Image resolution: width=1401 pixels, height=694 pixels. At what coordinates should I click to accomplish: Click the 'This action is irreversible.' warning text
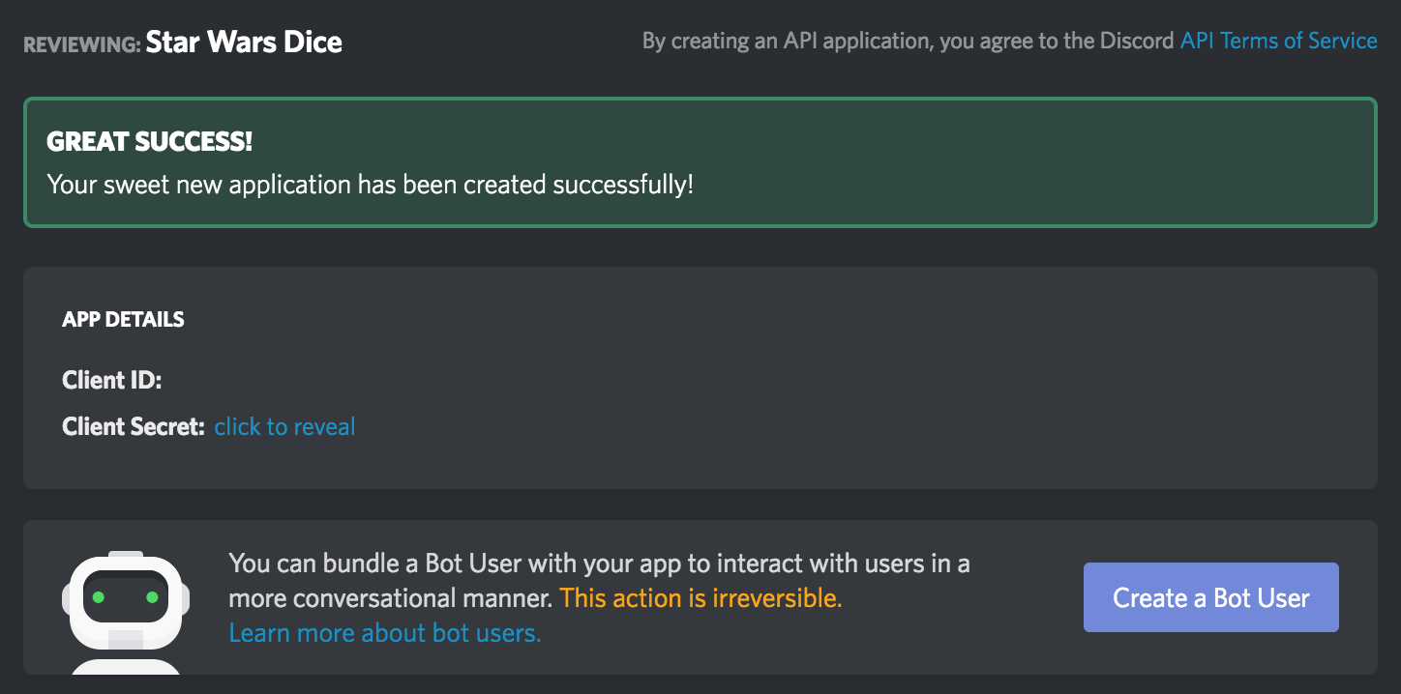point(700,597)
